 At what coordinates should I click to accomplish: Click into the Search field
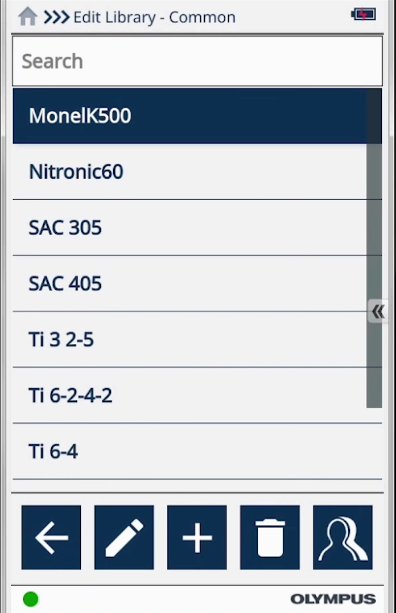coord(197,61)
